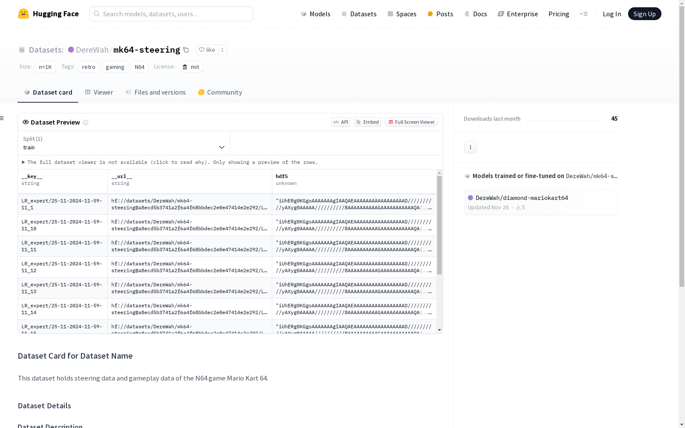Click the DereWah purple avatar in title
This screenshot has height=428, width=685.
coord(71,50)
